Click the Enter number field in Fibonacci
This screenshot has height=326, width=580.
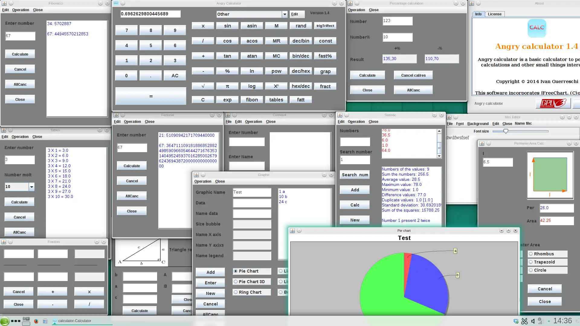pyautogui.click(x=20, y=36)
